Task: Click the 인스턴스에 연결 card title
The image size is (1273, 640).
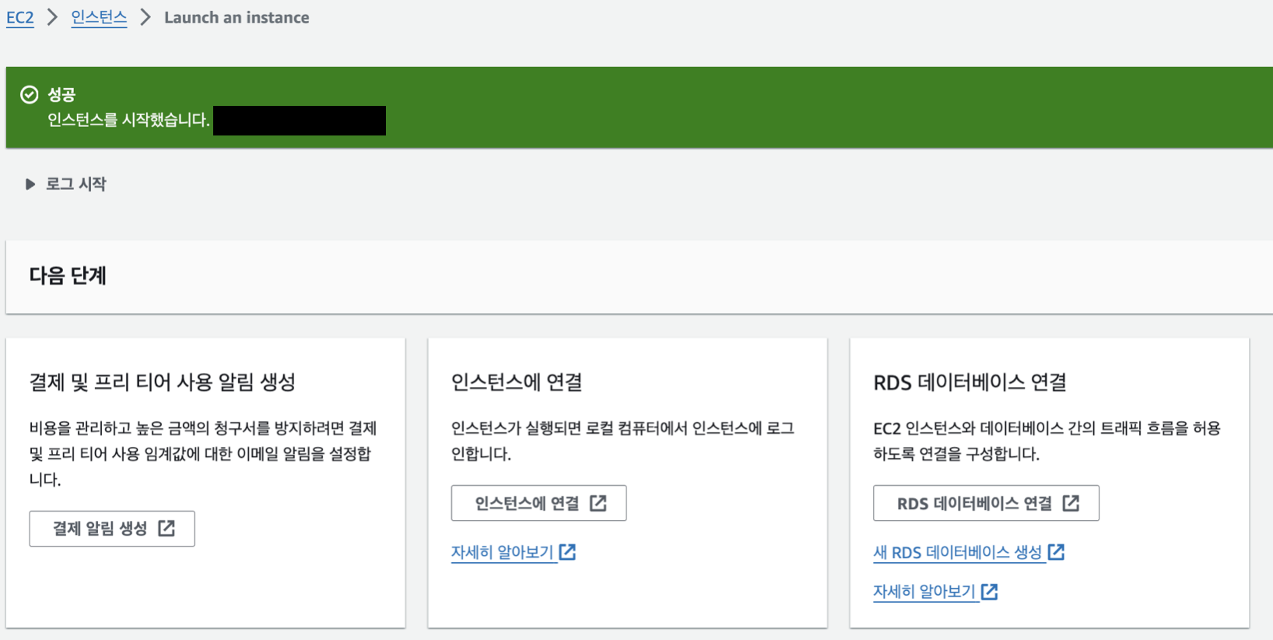Action: tap(517, 382)
